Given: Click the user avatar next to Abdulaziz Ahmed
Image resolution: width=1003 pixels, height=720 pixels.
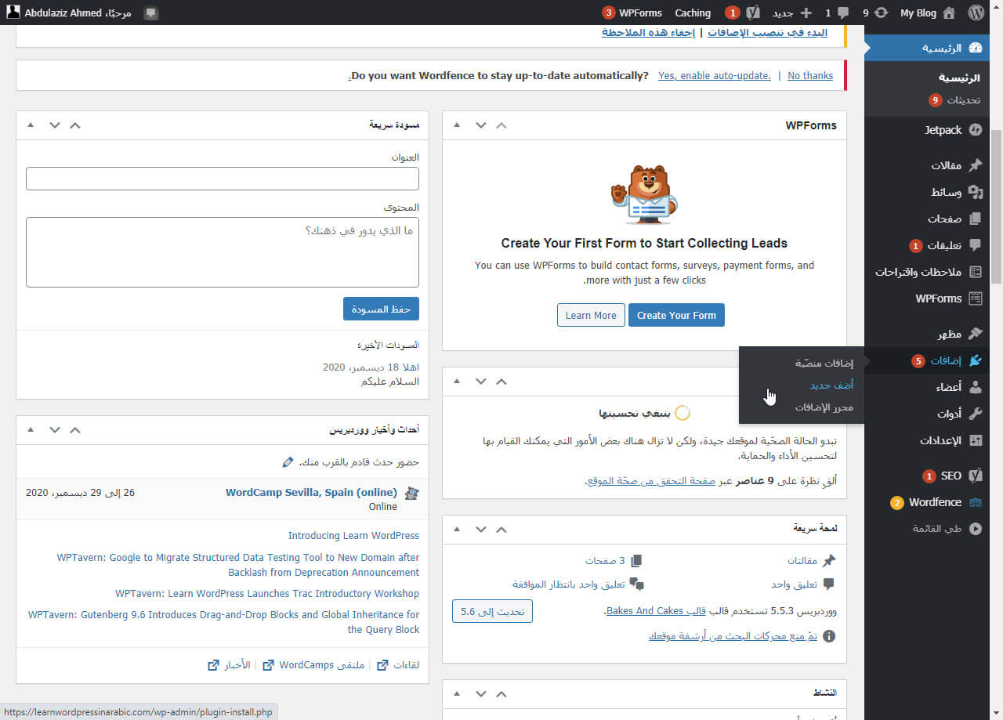Looking at the screenshot, I should click(x=13, y=13).
